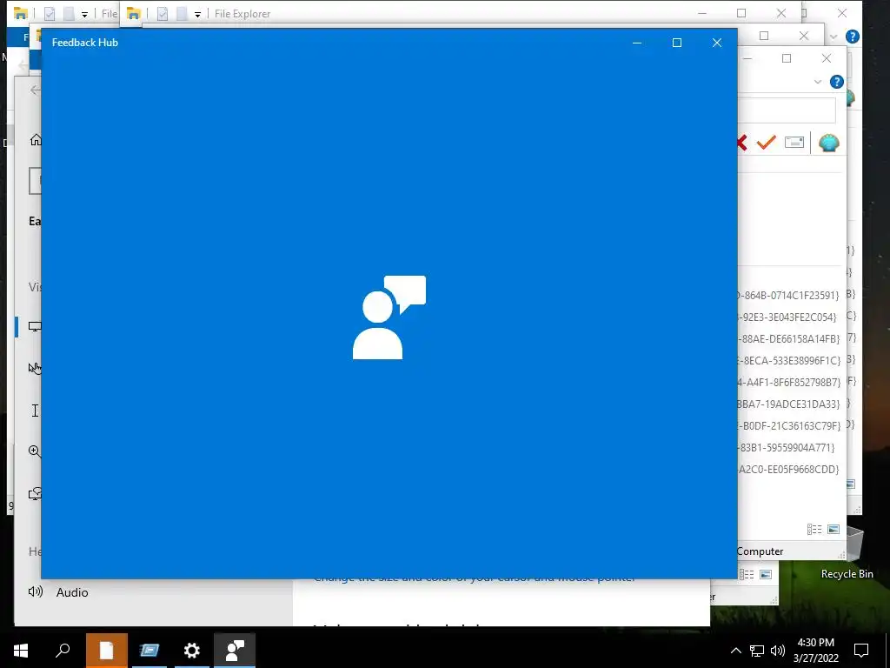890x668 pixels.
Task: Go back using the Settings back arrow
Action: click(x=35, y=90)
